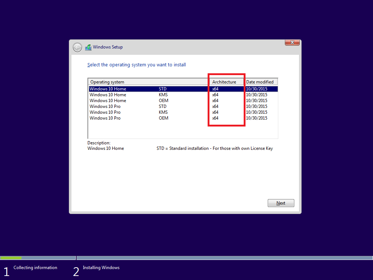Click the Next button
Image resolution: width=373 pixels, height=280 pixels.
point(281,203)
